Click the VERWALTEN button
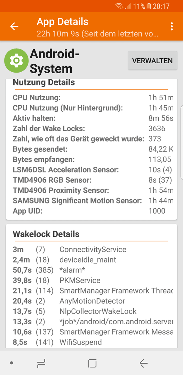Viewport: 183px width, 375px height. (152, 60)
